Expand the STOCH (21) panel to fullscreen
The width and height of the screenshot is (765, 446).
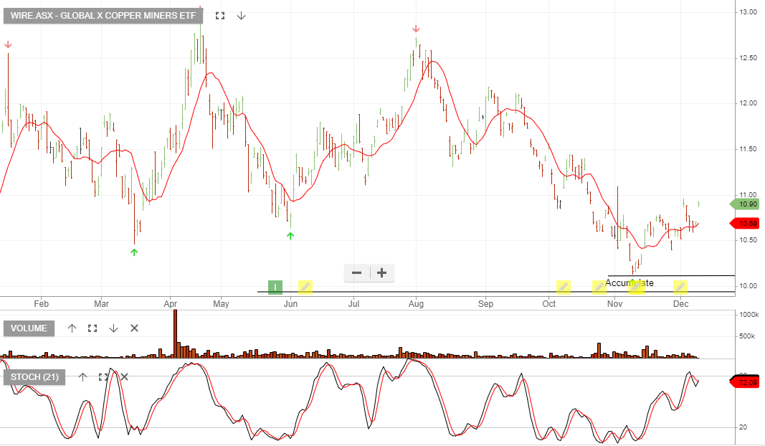tap(102, 376)
